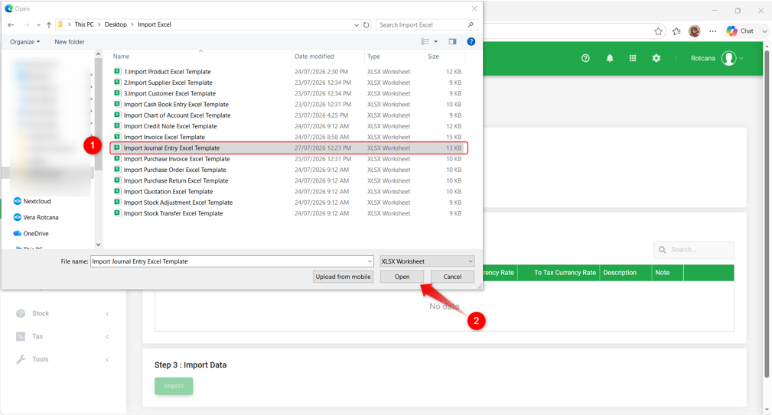This screenshot has height=415, width=772.
Task: Go up one folder level arrow
Action: coord(49,24)
